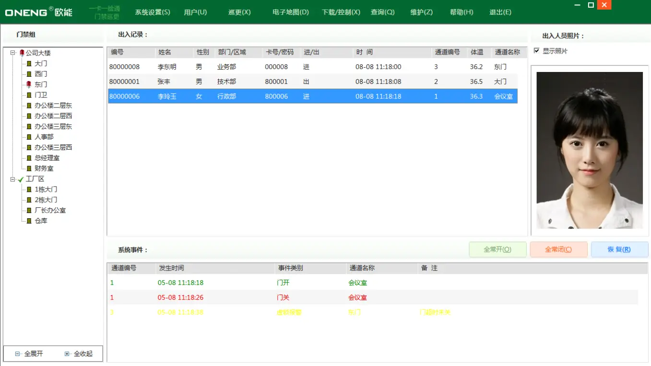Click the 仓库 door icon

click(x=29, y=221)
